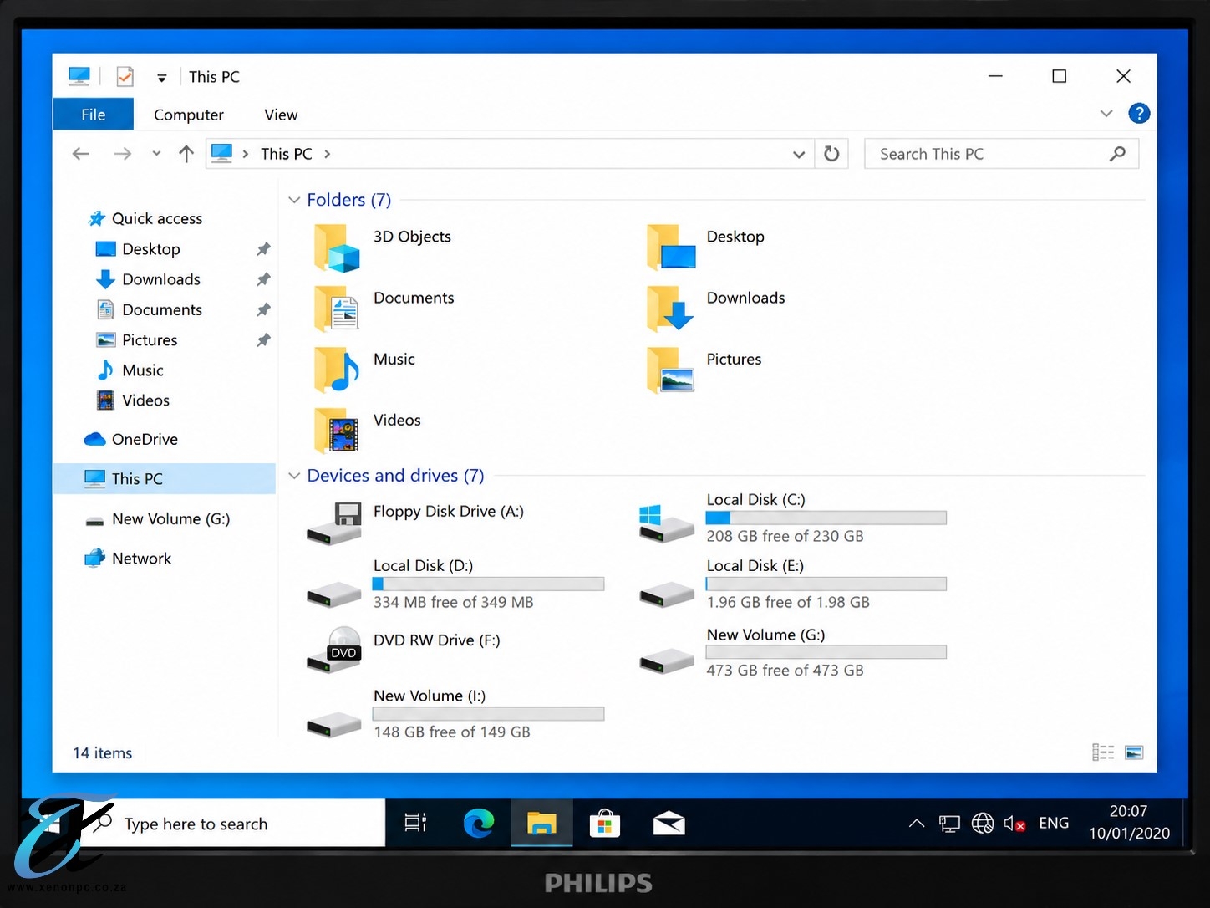Open the Pictures folder in Folders section
1210x908 pixels.
tap(671, 370)
